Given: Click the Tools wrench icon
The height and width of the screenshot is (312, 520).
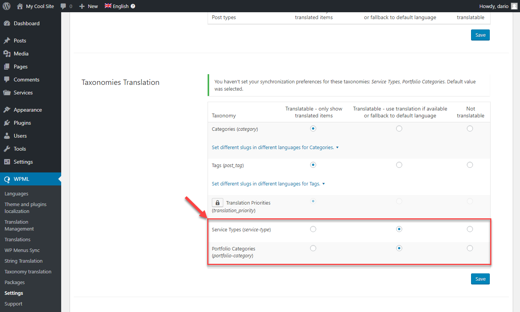Looking at the screenshot, I should click(7, 149).
